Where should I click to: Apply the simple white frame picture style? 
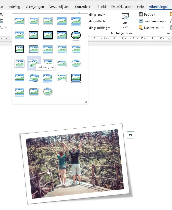pyautogui.click(x=19, y=21)
